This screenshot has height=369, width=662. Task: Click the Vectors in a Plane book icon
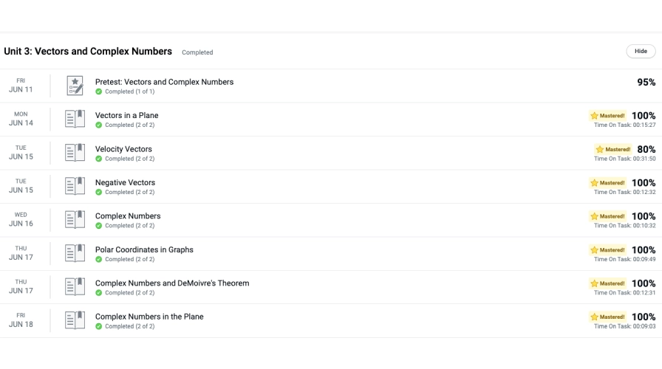[x=75, y=120]
